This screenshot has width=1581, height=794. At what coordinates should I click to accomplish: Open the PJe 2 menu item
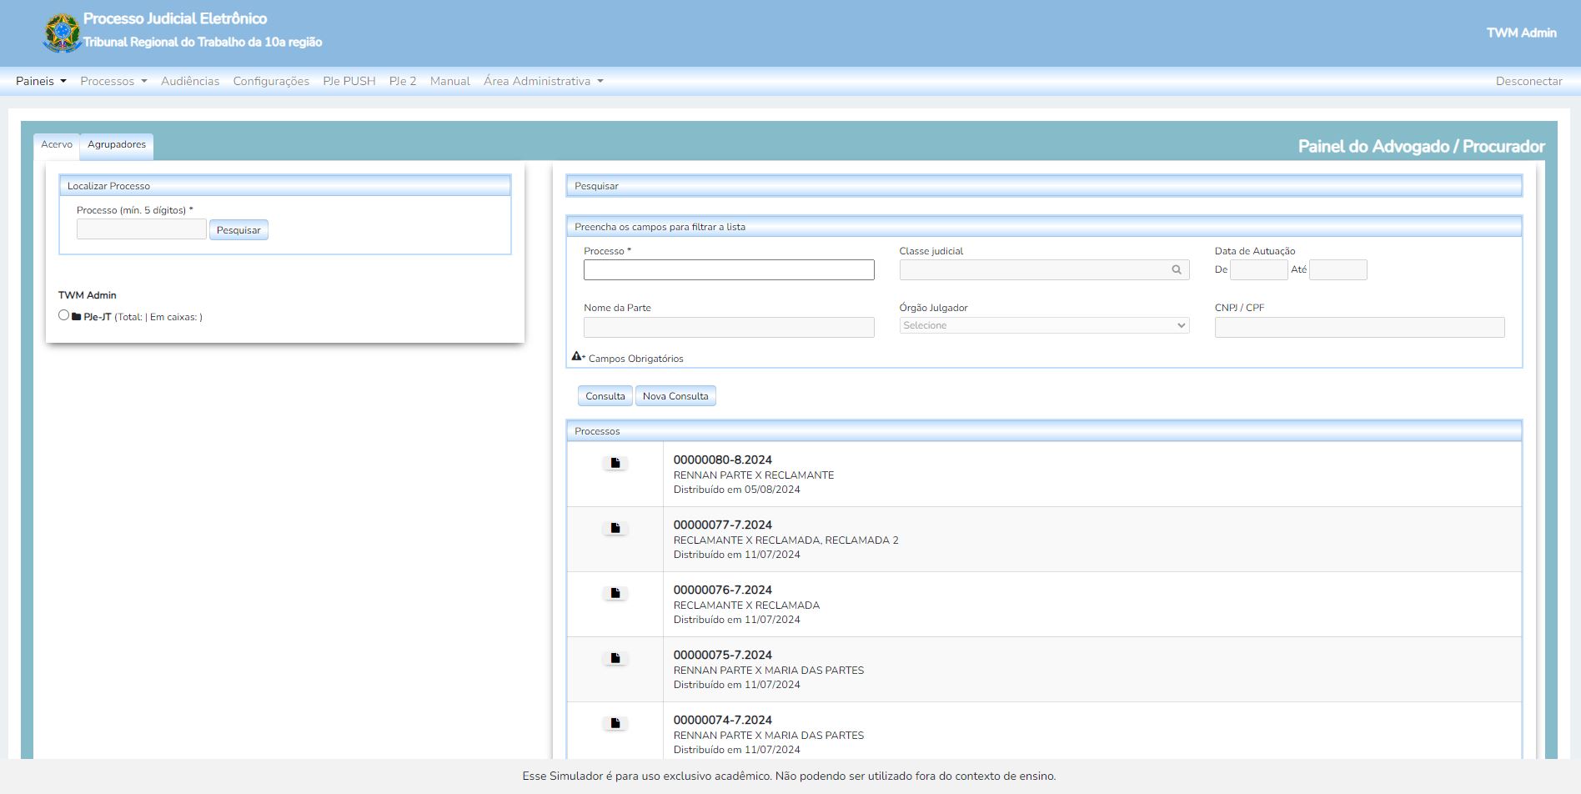click(403, 81)
